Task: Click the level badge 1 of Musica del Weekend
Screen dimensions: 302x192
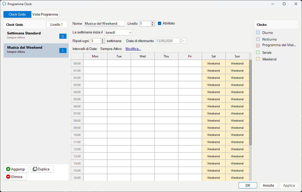Action: point(63,51)
